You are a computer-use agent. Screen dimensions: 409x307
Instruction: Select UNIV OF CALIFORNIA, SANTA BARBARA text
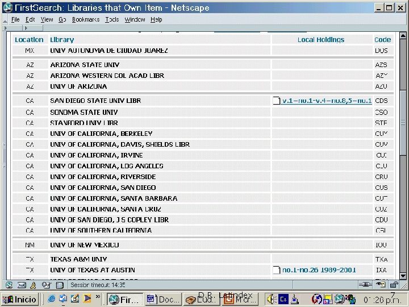pos(114,198)
